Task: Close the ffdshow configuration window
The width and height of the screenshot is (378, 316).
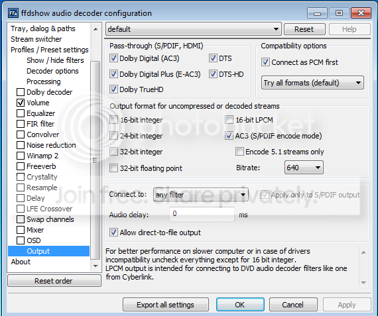Action: click(x=361, y=13)
